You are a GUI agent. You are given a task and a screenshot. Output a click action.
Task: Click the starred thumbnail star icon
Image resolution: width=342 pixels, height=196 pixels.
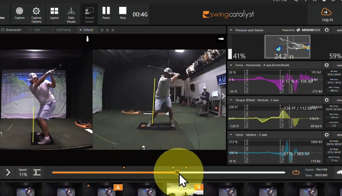pyautogui.click(x=88, y=186)
